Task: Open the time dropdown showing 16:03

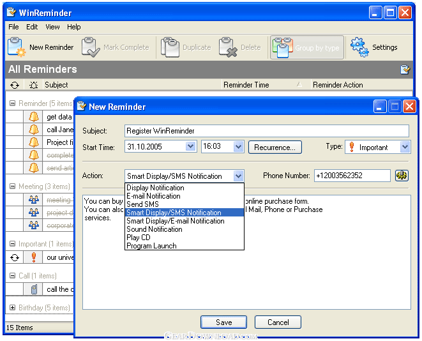Action: click(238, 146)
